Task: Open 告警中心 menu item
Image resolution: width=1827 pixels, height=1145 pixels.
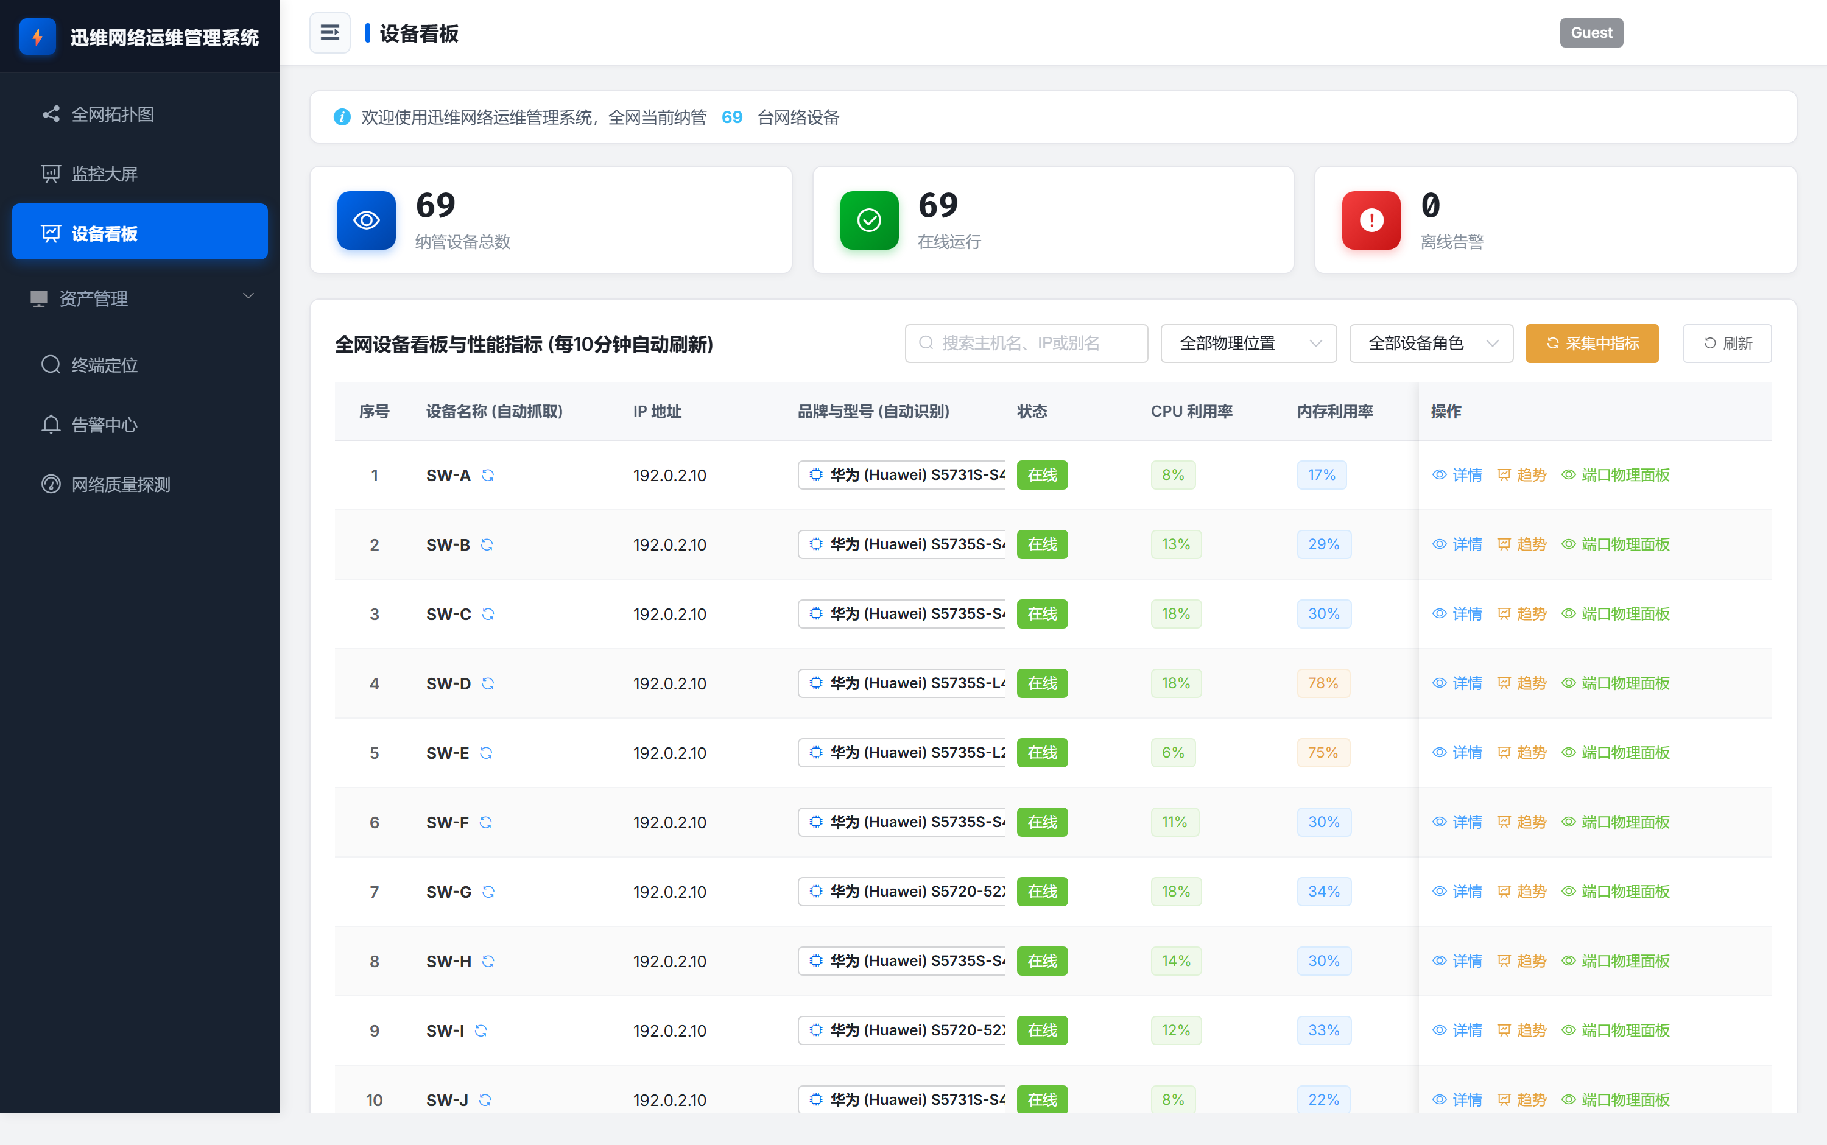Action: pyautogui.click(x=140, y=425)
